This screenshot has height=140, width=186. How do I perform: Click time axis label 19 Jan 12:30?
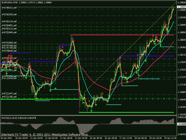click(170, 138)
